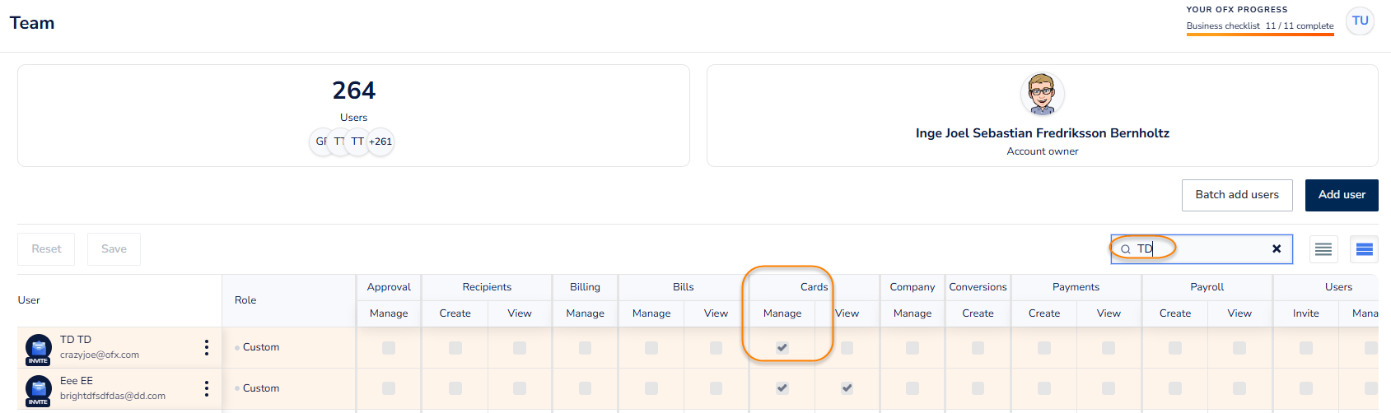Open Role dropdown for TD TD

click(x=261, y=347)
